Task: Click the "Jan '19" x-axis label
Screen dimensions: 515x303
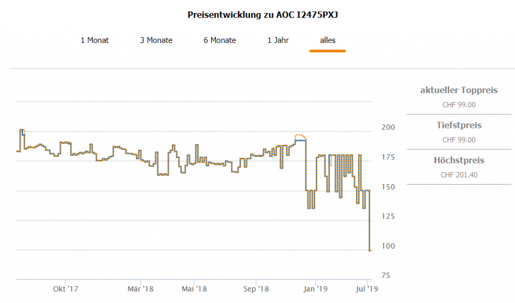Action: pyautogui.click(x=316, y=289)
